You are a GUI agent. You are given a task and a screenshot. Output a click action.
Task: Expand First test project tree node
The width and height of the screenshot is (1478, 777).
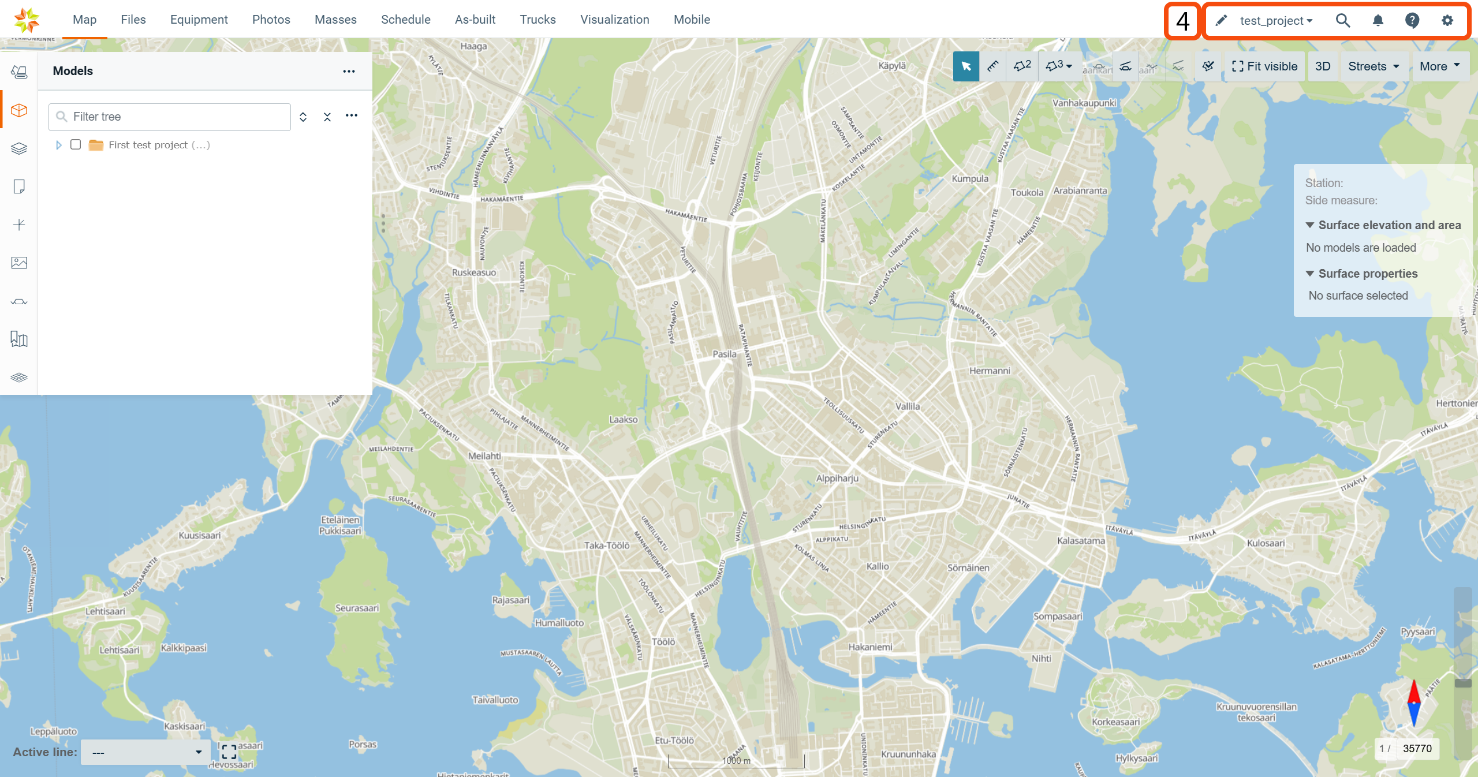pos(58,145)
